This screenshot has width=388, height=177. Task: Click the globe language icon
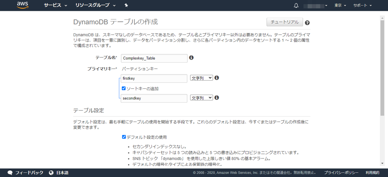(x=51, y=172)
